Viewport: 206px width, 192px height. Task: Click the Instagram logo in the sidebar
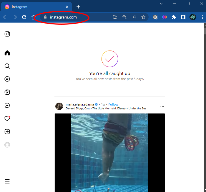7,34
